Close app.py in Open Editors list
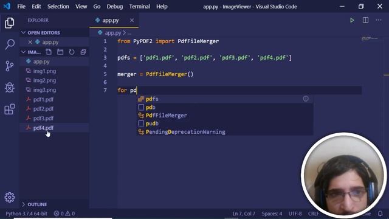The width and height of the screenshot is (389, 219). (x=30, y=42)
